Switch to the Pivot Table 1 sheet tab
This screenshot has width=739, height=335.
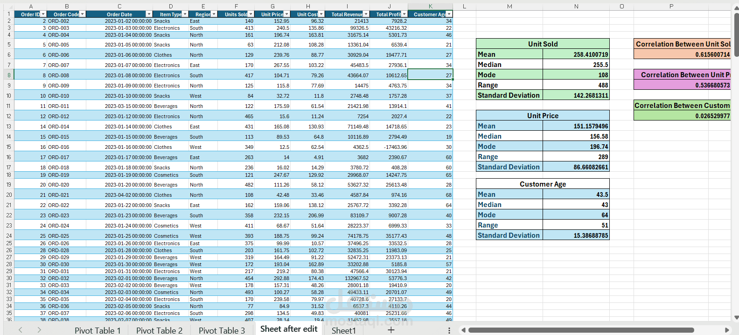point(98,330)
